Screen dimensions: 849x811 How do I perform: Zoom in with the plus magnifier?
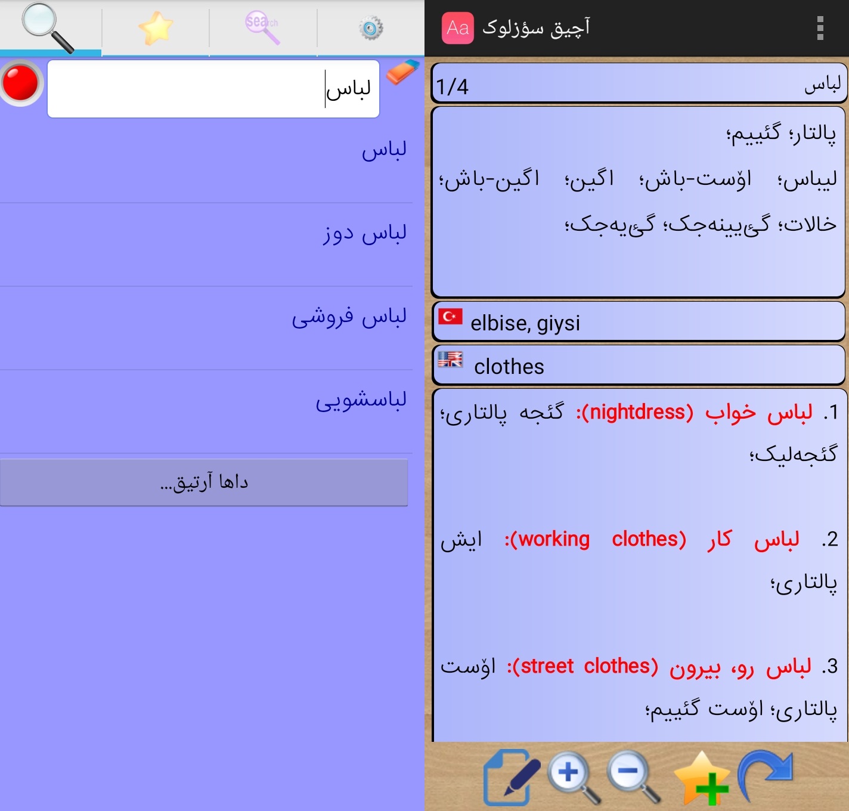coord(573,776)
